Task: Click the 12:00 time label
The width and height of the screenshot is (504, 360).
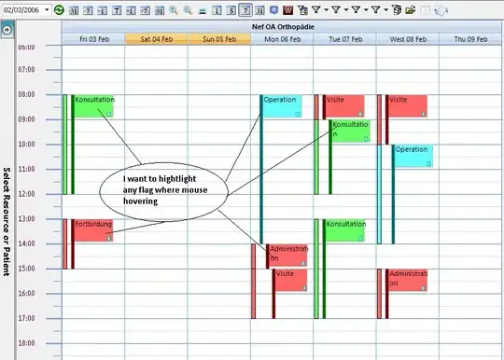Action: click(x=26, y=194)
